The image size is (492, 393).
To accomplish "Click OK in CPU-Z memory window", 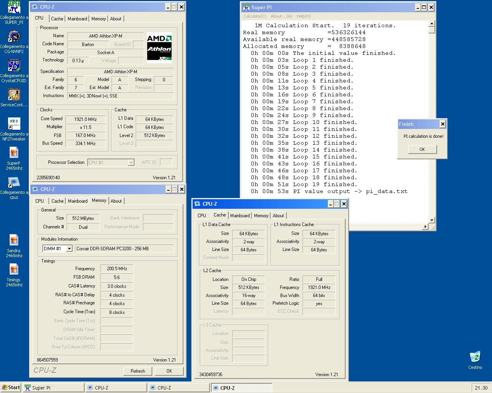I will (x=169, y=371).
